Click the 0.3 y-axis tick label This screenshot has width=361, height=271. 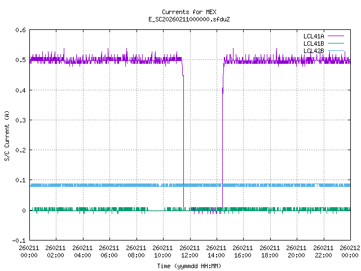20,120
